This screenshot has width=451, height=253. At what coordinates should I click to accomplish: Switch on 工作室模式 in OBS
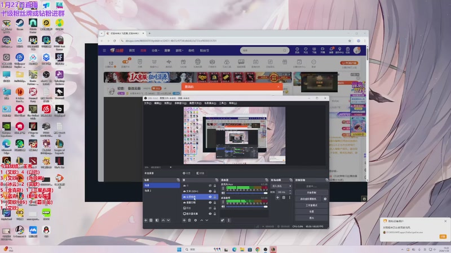coord(312,205)
